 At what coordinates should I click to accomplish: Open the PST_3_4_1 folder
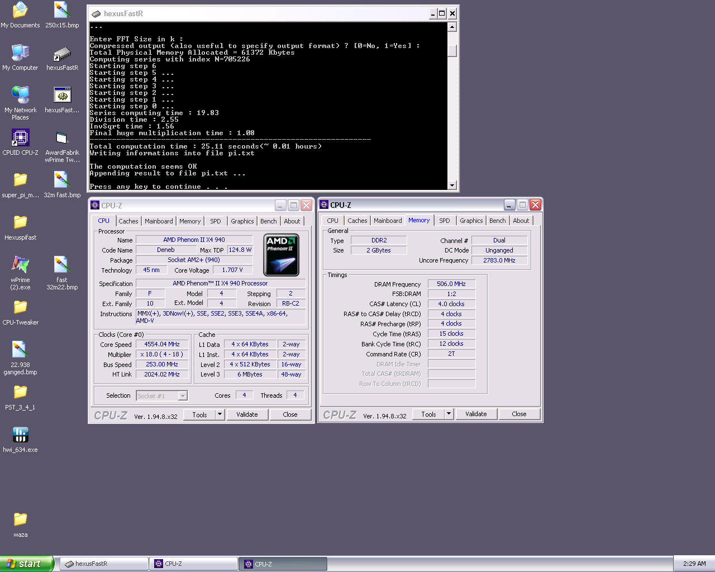pos(20,397)
